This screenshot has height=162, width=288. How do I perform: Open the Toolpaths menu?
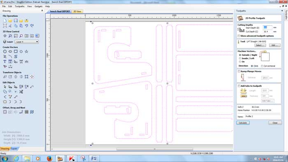[19, 6]
